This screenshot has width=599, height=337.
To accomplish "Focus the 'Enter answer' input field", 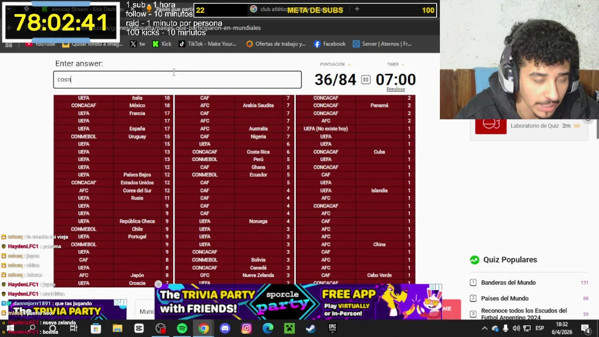I will click(177, 80).
